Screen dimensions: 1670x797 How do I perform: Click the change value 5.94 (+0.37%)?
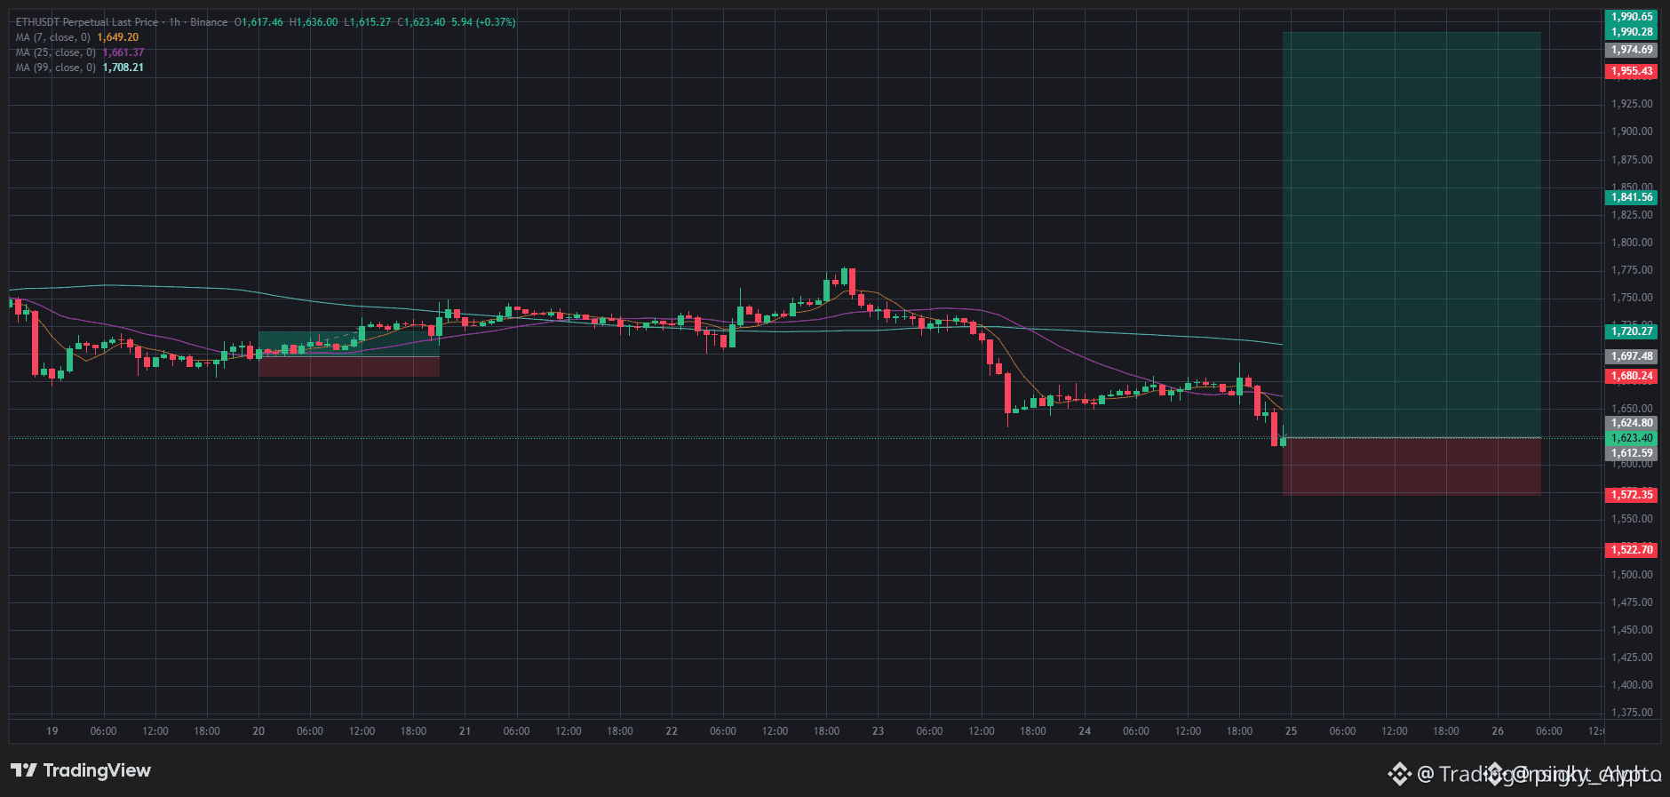[483, 22]
